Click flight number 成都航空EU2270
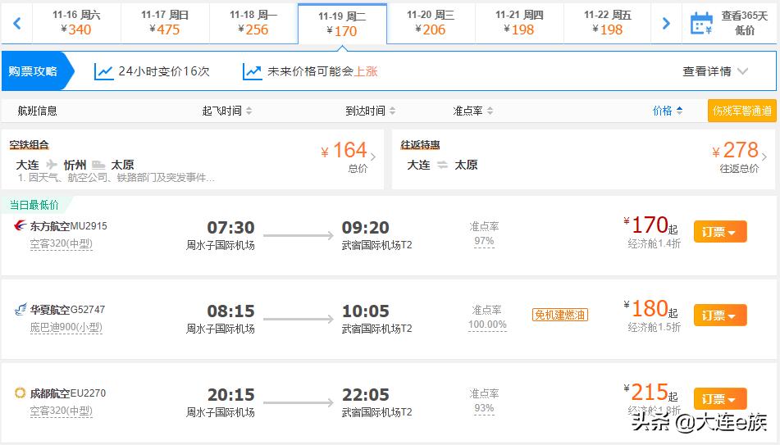This screenshot has height=445, width=780. coord(67,393)
